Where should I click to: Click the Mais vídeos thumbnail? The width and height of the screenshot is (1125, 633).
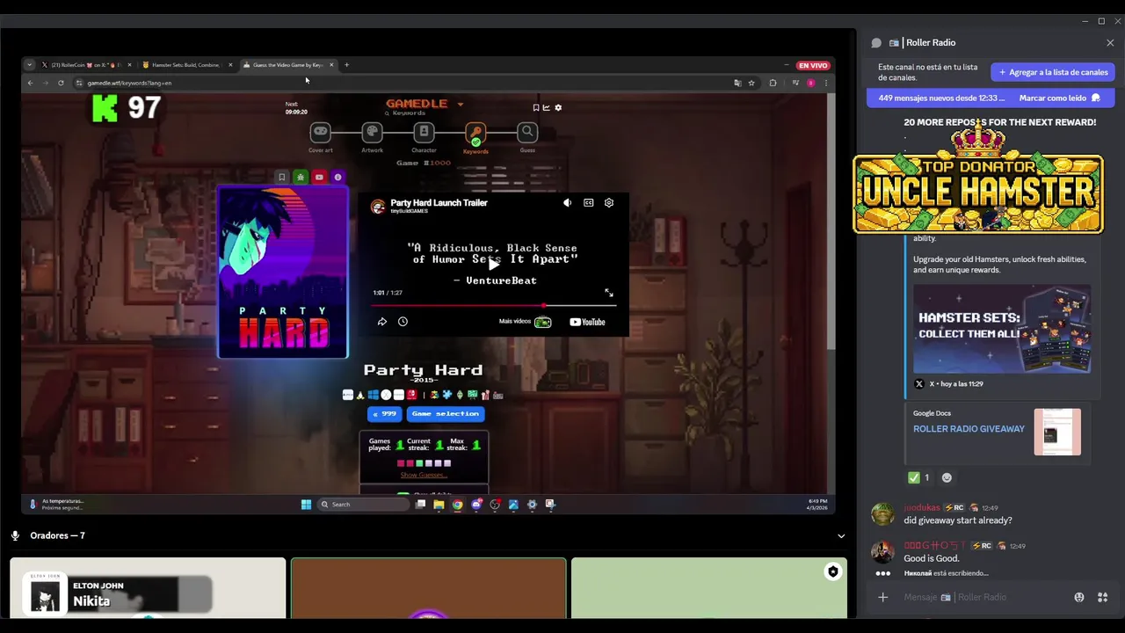pyautogui.click(x=542, y=322)
